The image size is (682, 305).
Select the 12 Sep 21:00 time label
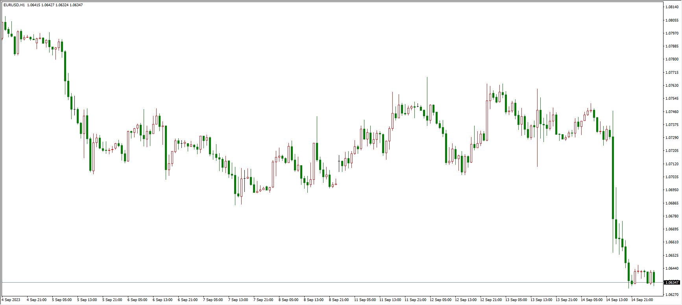[x=491, y=300]
